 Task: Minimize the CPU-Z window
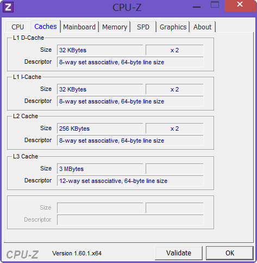point(197,7)
